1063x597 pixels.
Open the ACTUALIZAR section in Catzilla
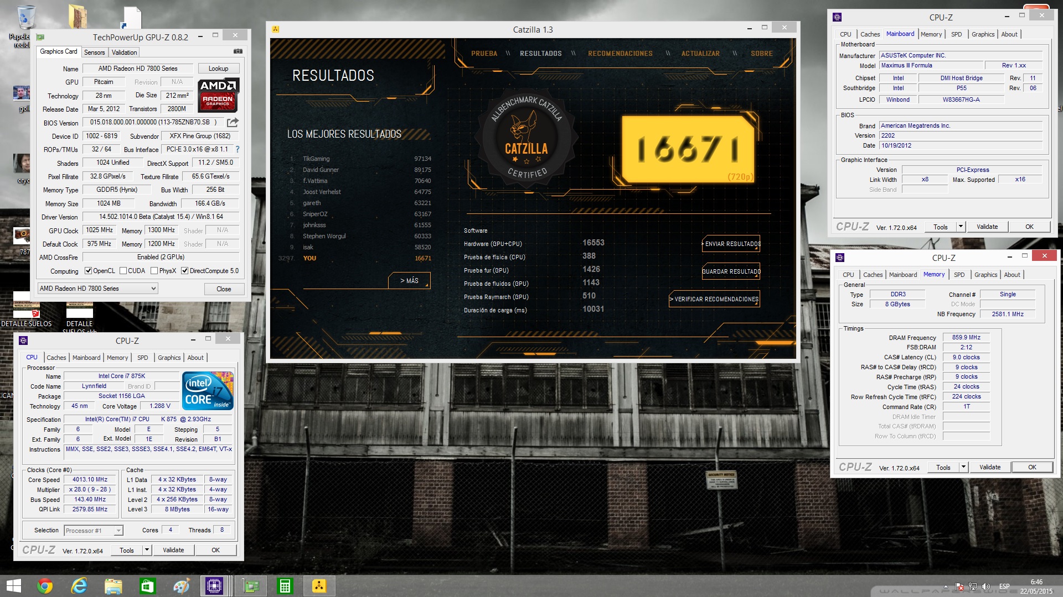(700, 54)
